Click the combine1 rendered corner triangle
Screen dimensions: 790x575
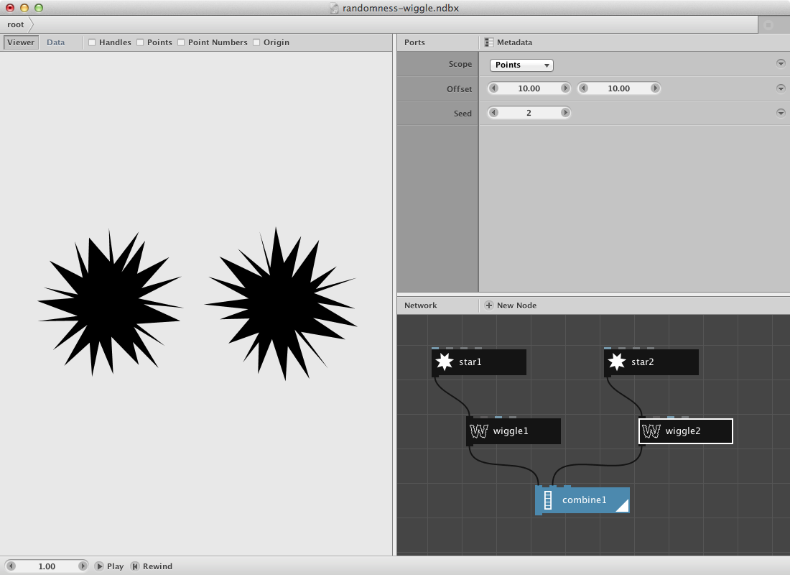[623, 507]
